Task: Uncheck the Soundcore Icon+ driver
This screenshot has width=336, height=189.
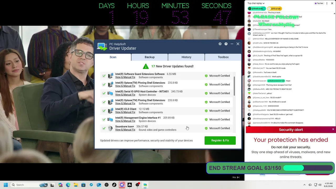Action: coord(104,128)
